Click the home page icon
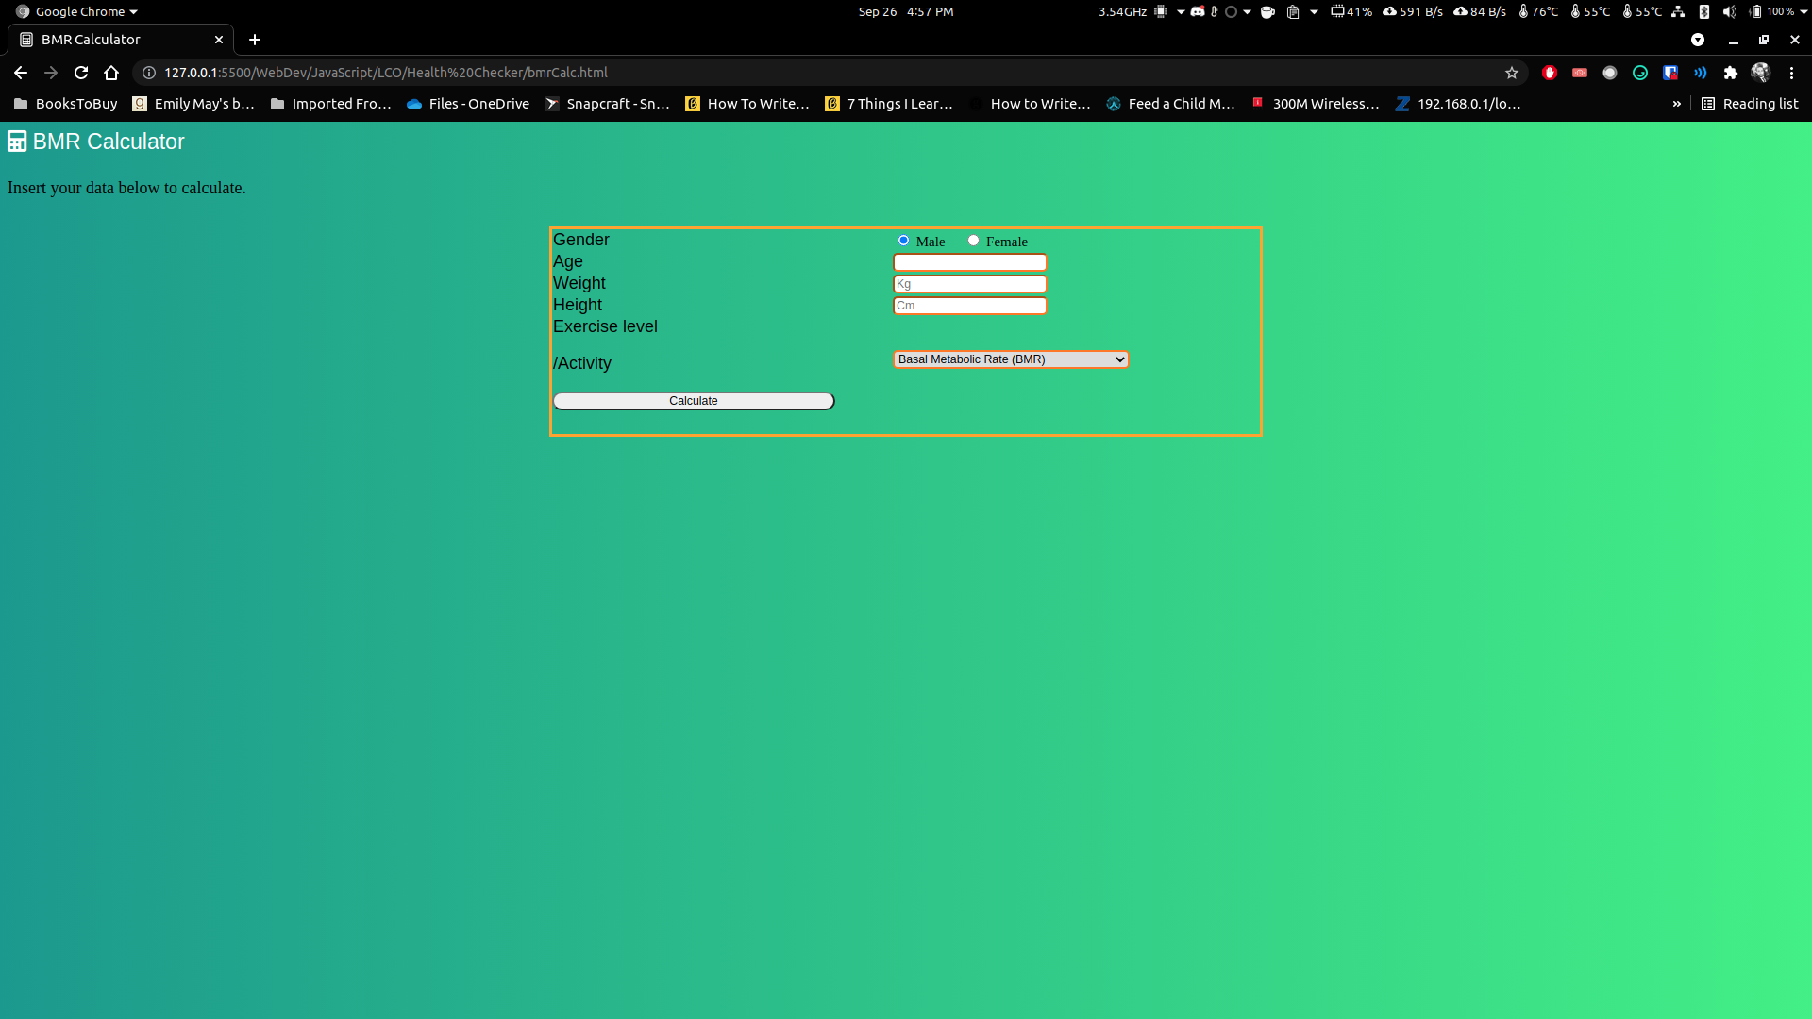Image resolution: width=1812 pixels, height=1019 pixels. tap(111, 73)
